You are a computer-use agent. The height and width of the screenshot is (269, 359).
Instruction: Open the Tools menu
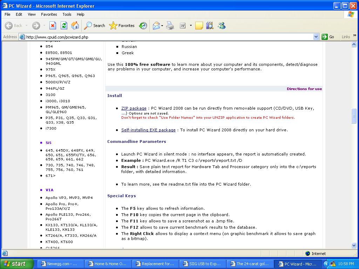click(x=67, y=14)
